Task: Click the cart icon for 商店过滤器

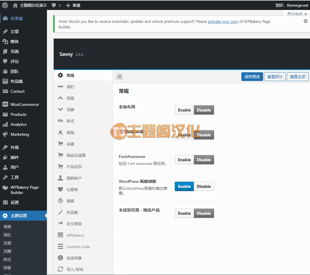Action: tap(60, 155)
